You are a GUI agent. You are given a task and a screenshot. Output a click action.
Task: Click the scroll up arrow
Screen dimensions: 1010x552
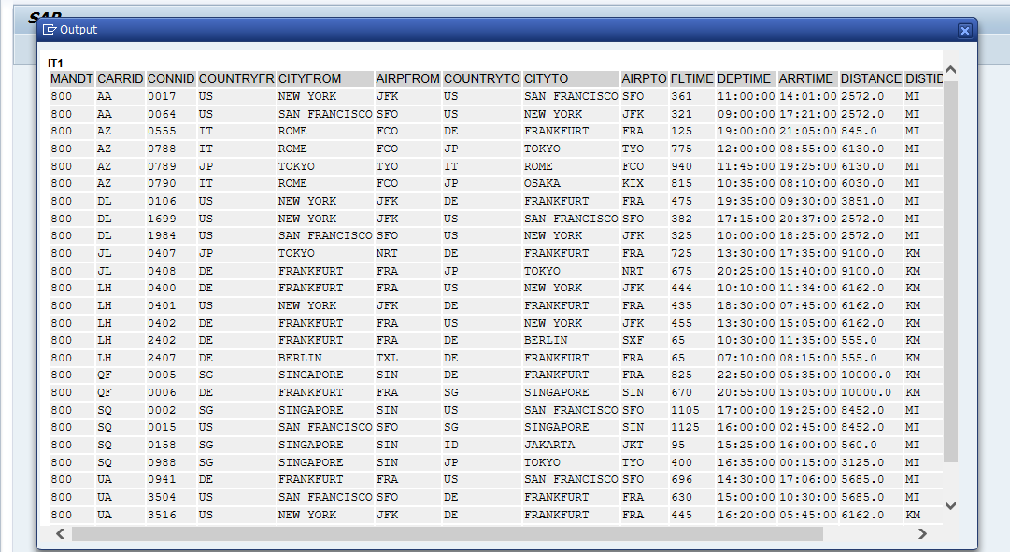[950, 69]
